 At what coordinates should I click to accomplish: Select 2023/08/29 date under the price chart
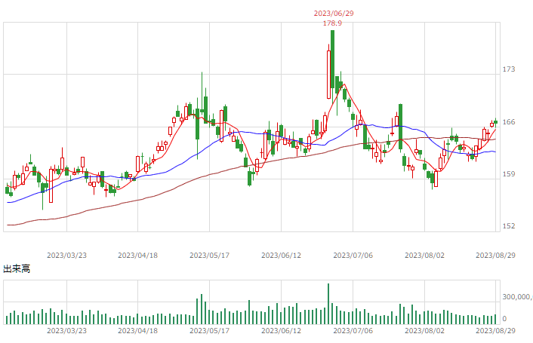[495, 255]
